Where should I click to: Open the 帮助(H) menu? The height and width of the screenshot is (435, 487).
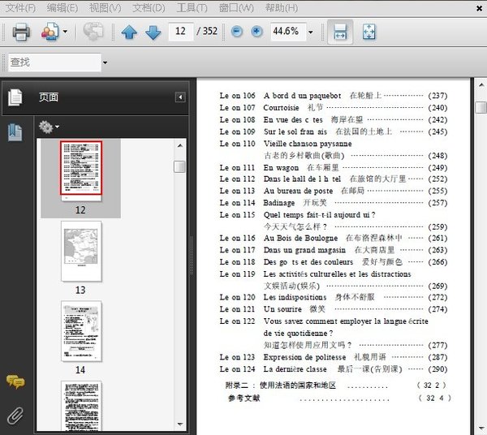282,8
